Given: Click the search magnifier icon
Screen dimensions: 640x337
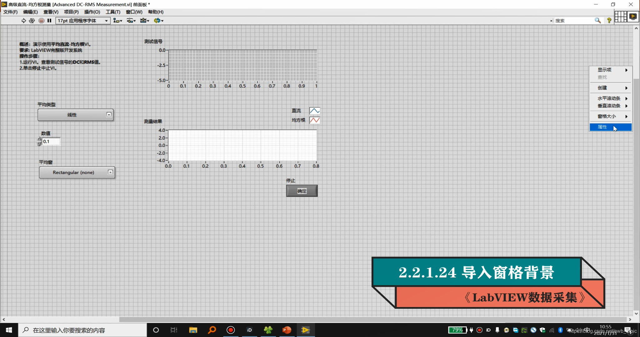Looking at the screenshot, I should [597, 21].
